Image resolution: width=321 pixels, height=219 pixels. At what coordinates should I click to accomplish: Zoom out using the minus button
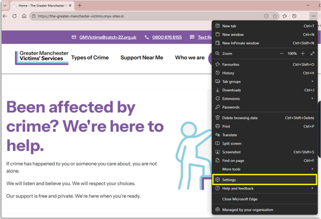pyautogui.click(x=282, y=54)
